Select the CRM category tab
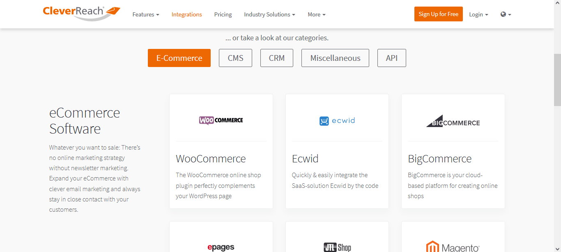Image resolution: width=561 pixels, height=252 pixels. click(277, 58)
